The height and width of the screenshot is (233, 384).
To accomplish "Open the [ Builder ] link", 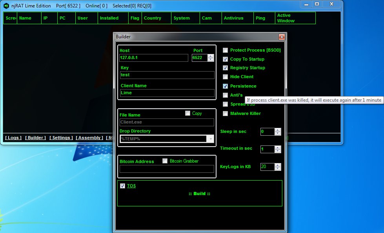I will 36,138.
